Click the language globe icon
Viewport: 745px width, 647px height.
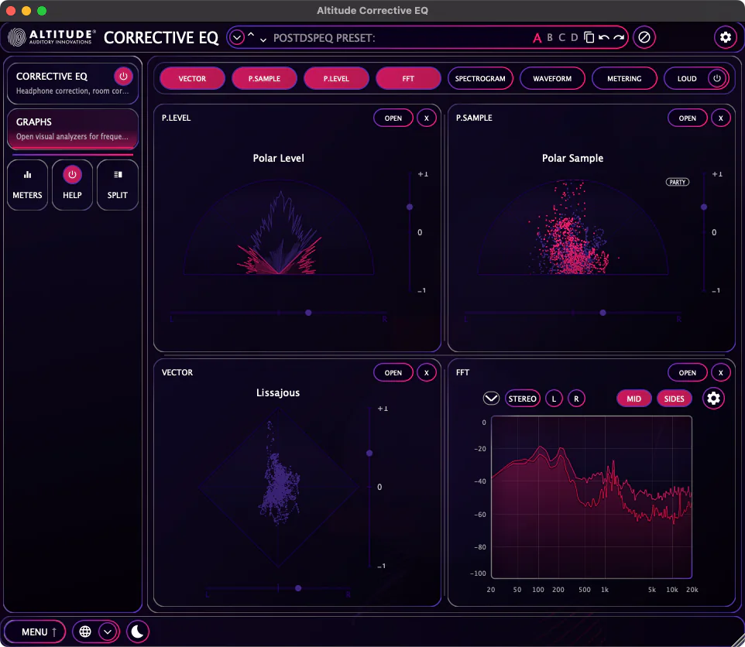tap(85, 632)
